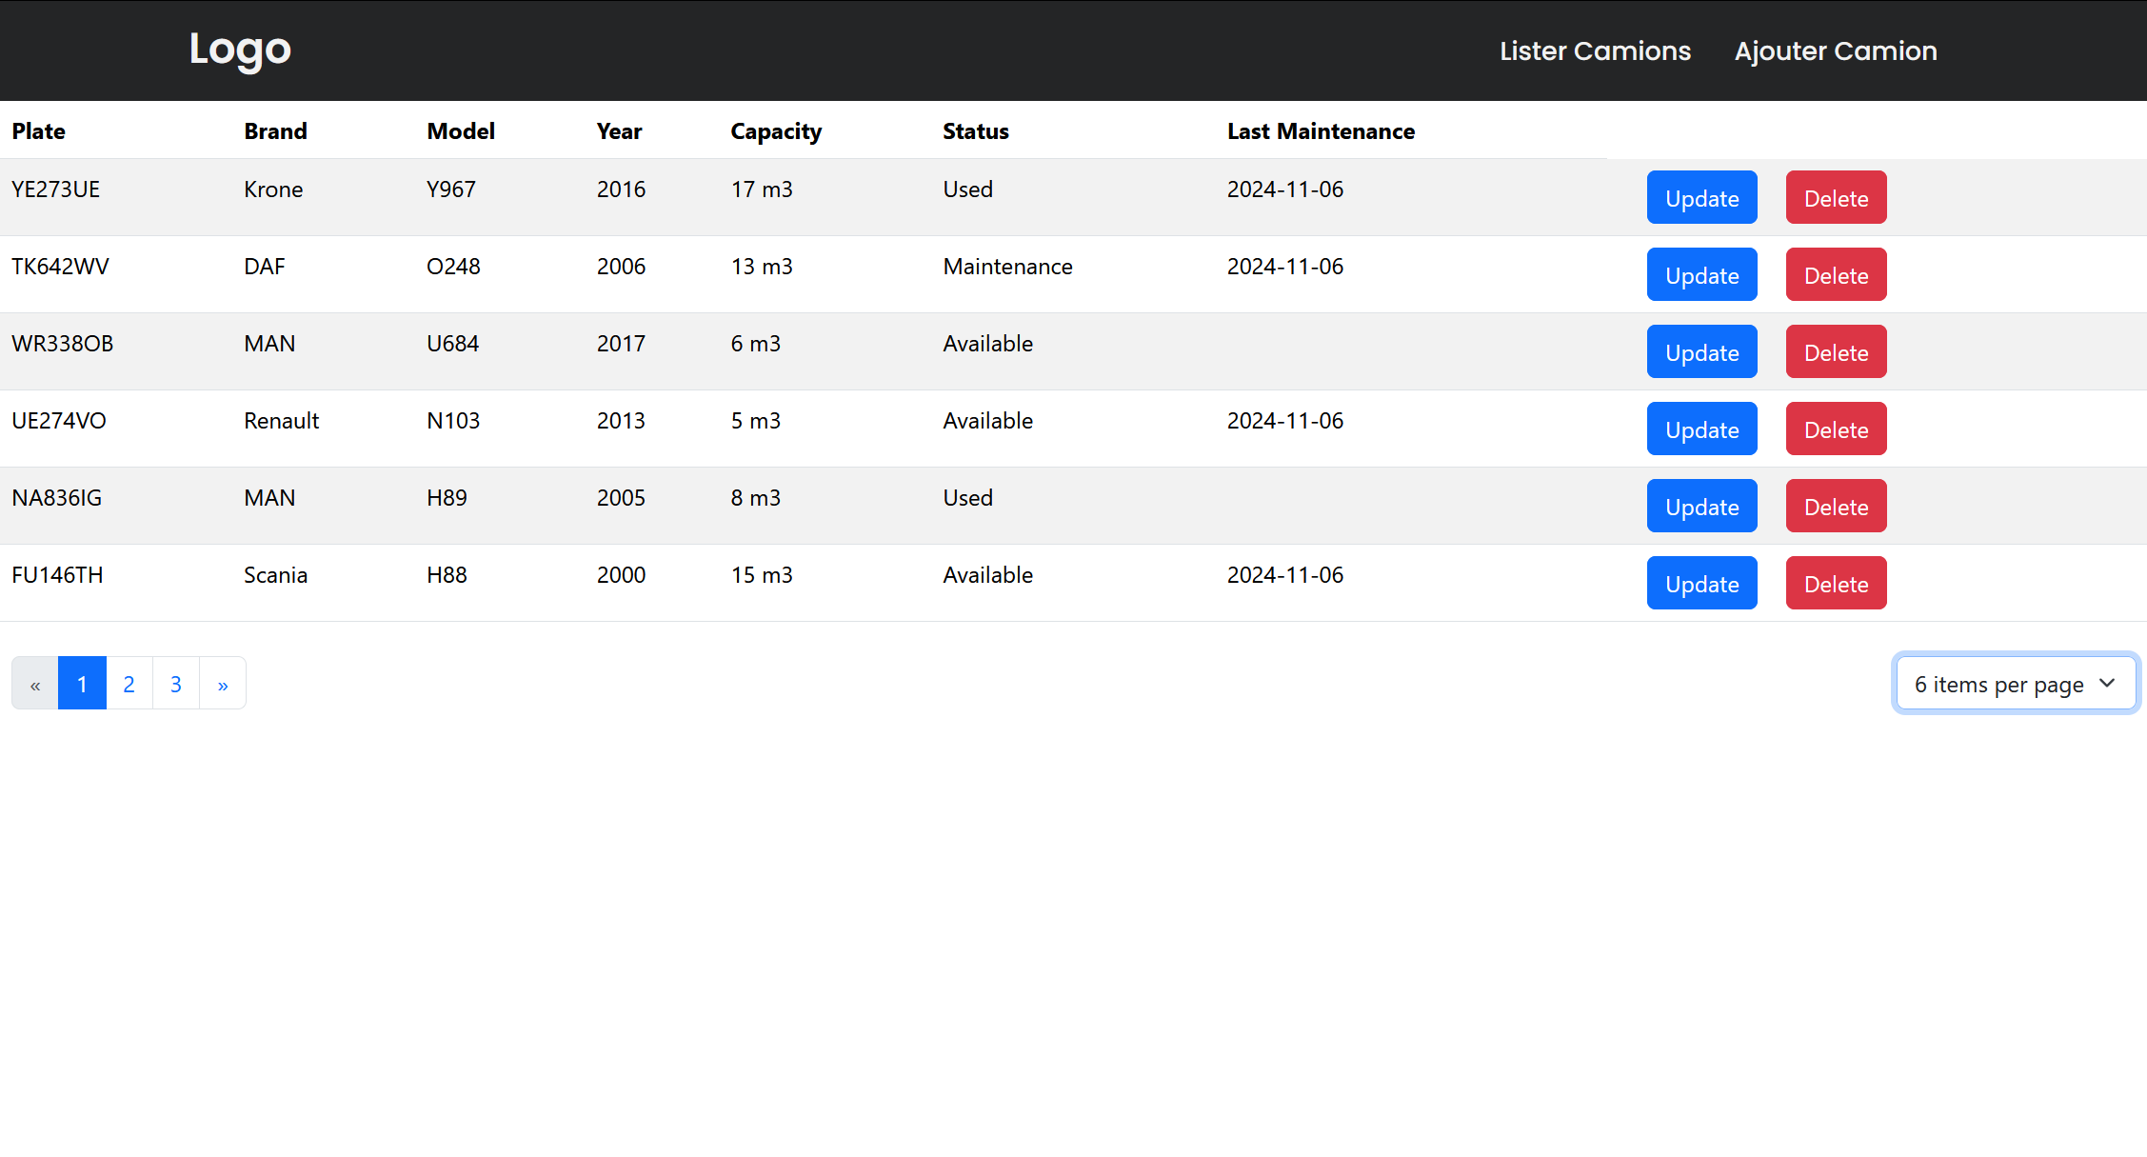Delete the Scania H88 truck
This screenshot has width=2147, height=1157.
pyautogui.click(x=1835, y=584)
